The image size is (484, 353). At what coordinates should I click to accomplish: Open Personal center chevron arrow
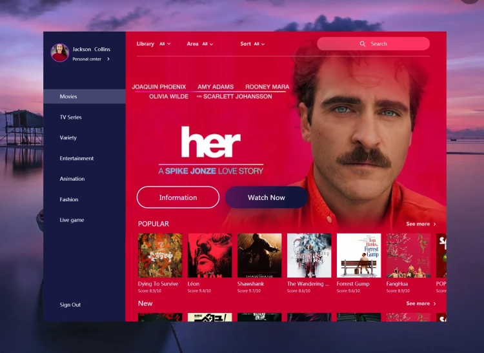point(108,59)
